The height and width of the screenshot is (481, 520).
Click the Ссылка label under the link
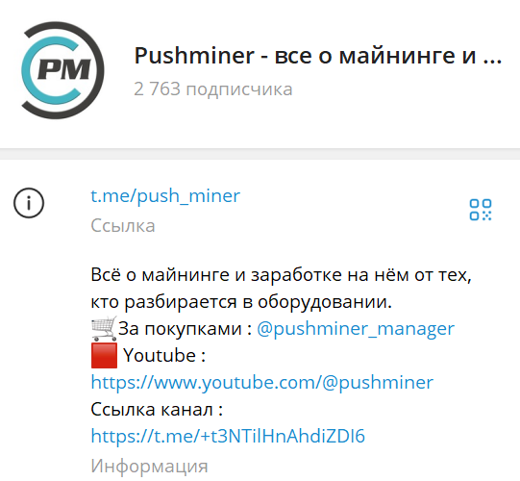click(123, 226)
